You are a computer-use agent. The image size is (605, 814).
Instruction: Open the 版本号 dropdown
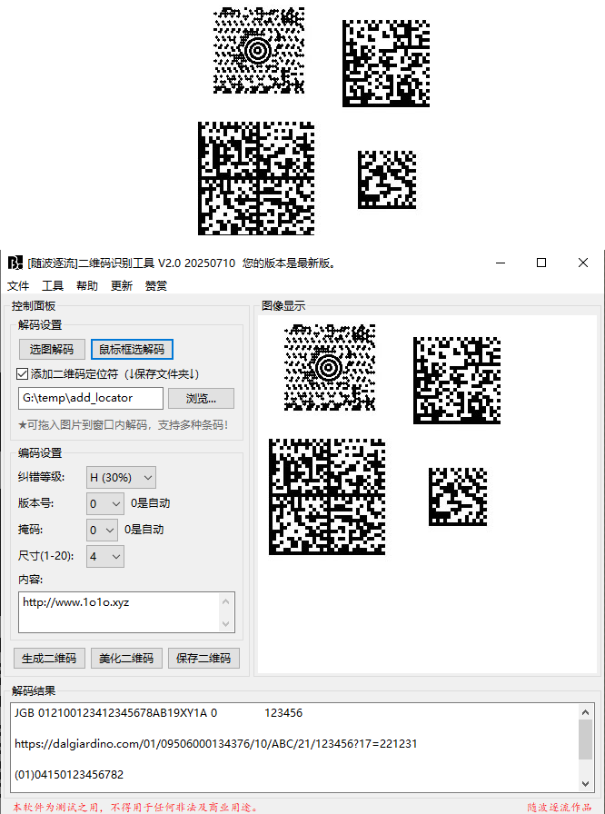point(104,503)
